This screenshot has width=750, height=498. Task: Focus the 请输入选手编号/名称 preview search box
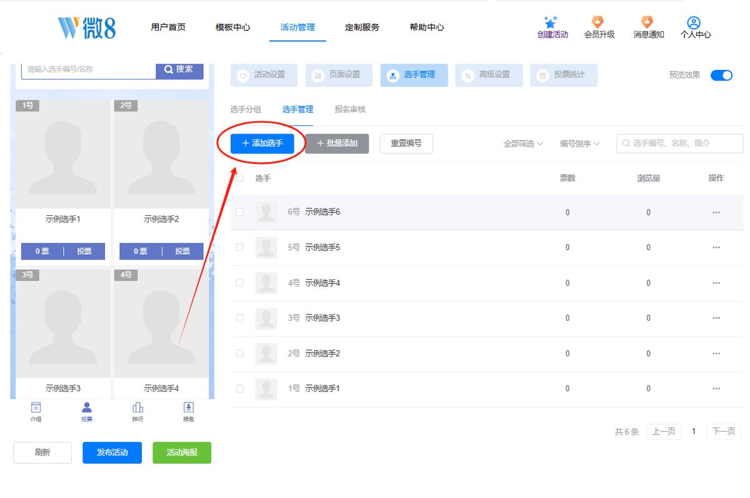tap(88, 69)
